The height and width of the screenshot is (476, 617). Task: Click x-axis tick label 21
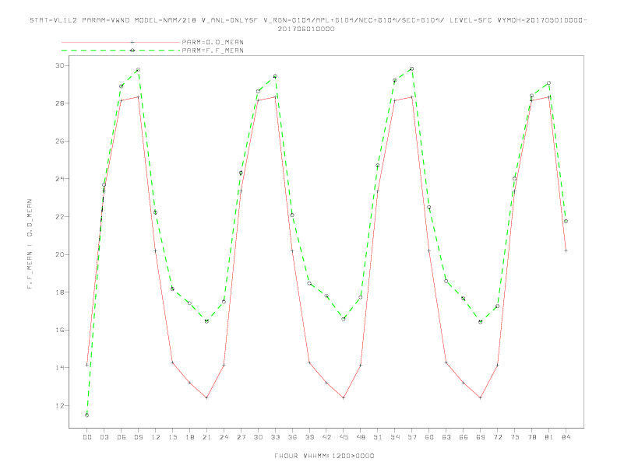click(x=206, y=437)
